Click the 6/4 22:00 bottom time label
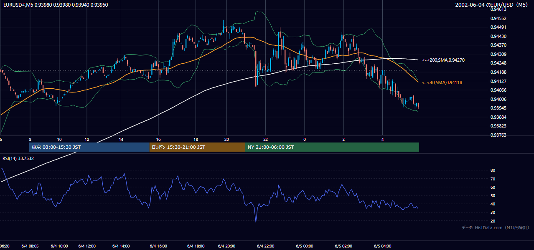This screenshot has height=250, width=534. pos(266,246)
